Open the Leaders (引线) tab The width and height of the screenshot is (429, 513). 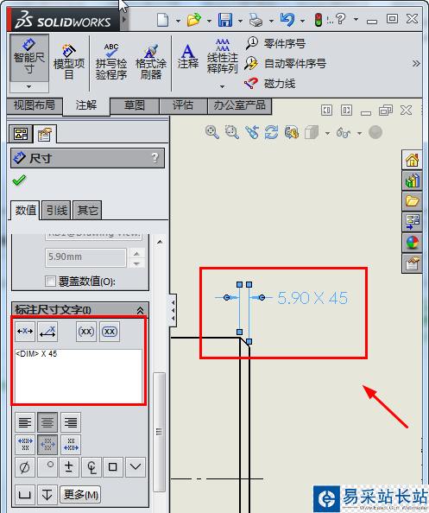coord(57,210)
